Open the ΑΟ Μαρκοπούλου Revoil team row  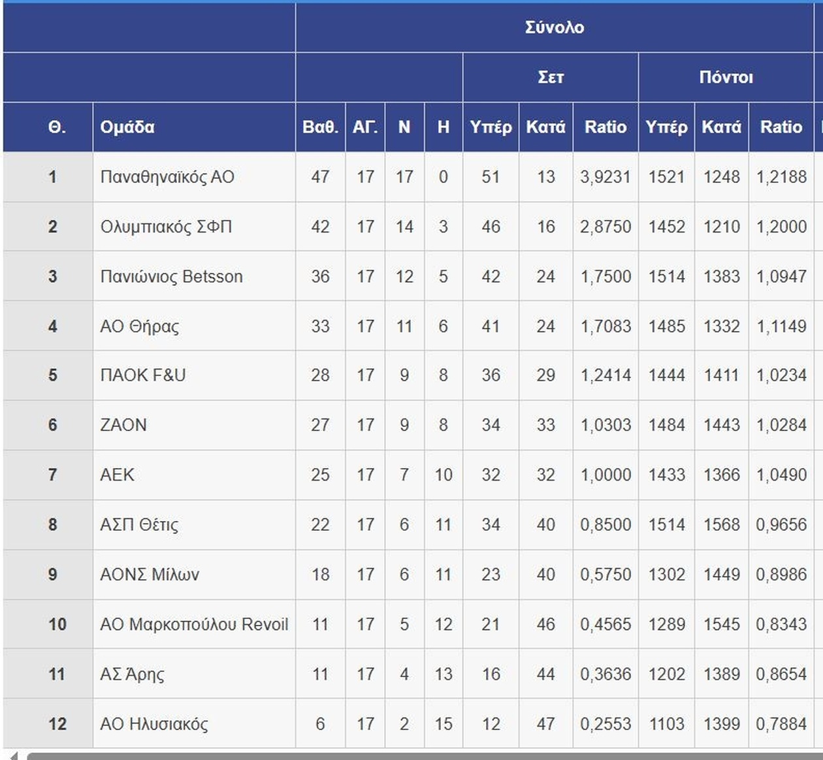click(x=194, y=624)
